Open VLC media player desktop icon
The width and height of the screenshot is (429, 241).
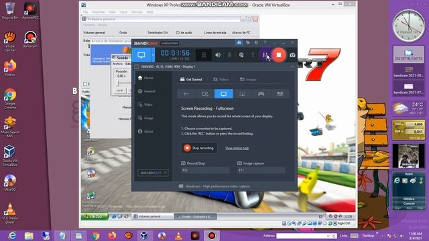pos(10,214)
